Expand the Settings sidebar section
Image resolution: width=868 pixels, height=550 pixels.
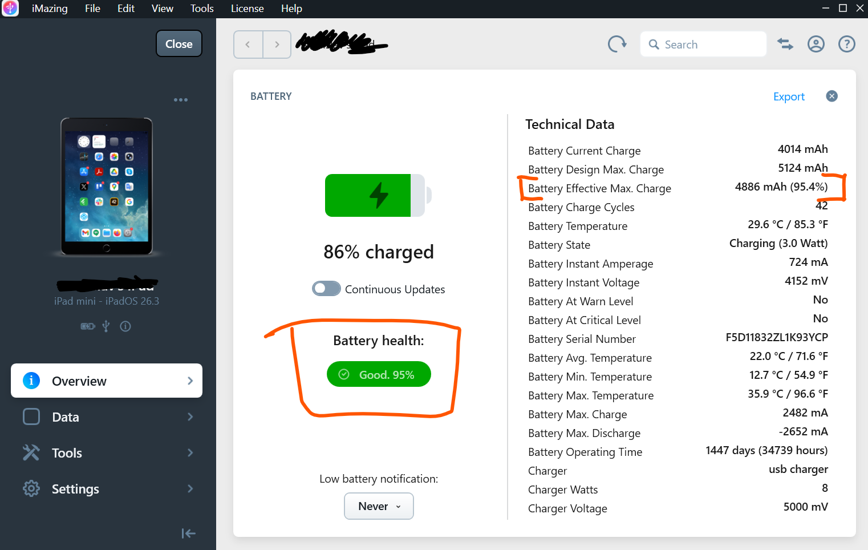click(x=107, y=489)
